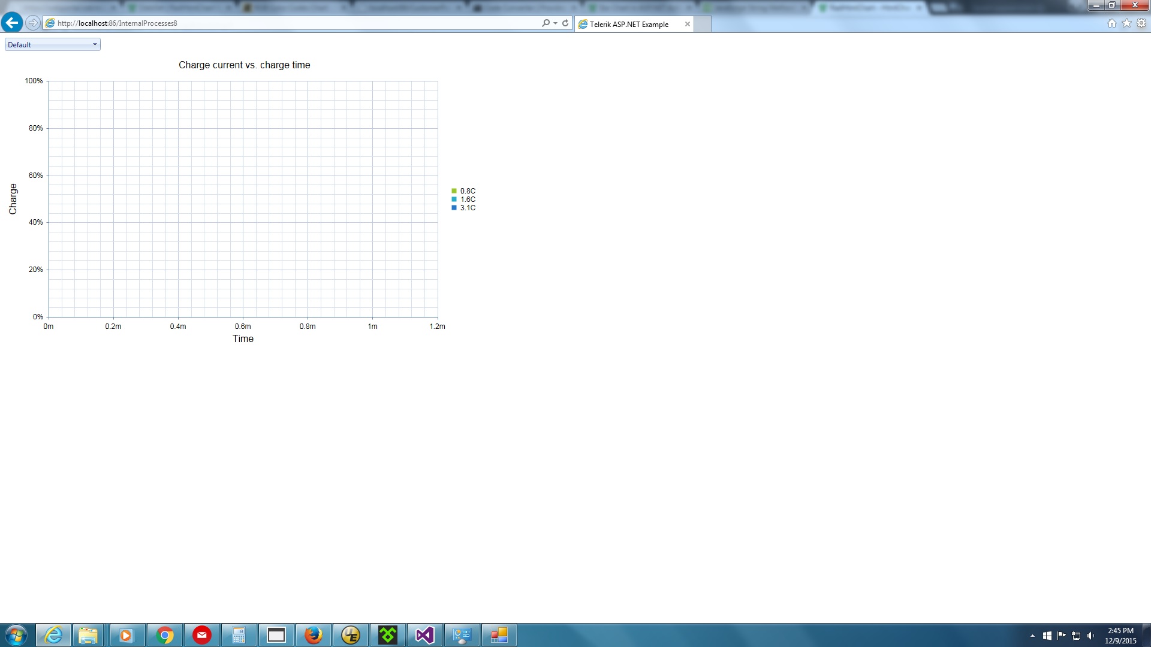Image resolution: width=1151 pixels, height=647 pixels.
Task: Open Google Chrome from the taskbar
Action: (164, 635)
